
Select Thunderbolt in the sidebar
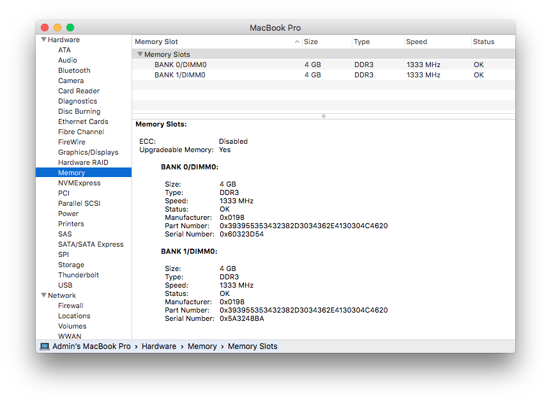(x=79, y=275)
